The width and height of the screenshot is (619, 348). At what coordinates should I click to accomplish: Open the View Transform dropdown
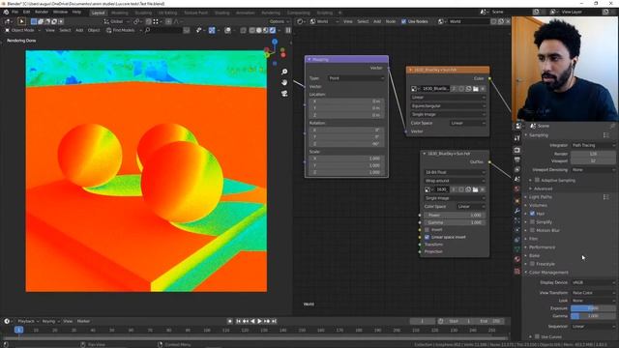pyautogui.click(x=593, y=293)
